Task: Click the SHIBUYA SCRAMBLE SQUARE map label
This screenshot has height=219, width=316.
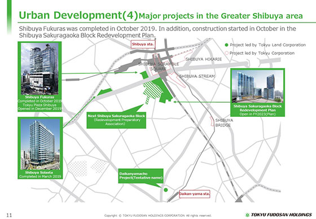Action: [159, 67]
